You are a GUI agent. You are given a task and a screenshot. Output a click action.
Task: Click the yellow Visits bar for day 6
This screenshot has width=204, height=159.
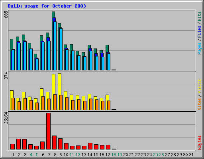[41, 92]
